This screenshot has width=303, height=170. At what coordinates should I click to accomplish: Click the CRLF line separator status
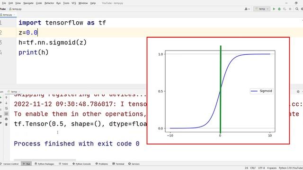[x=253, y=168]
